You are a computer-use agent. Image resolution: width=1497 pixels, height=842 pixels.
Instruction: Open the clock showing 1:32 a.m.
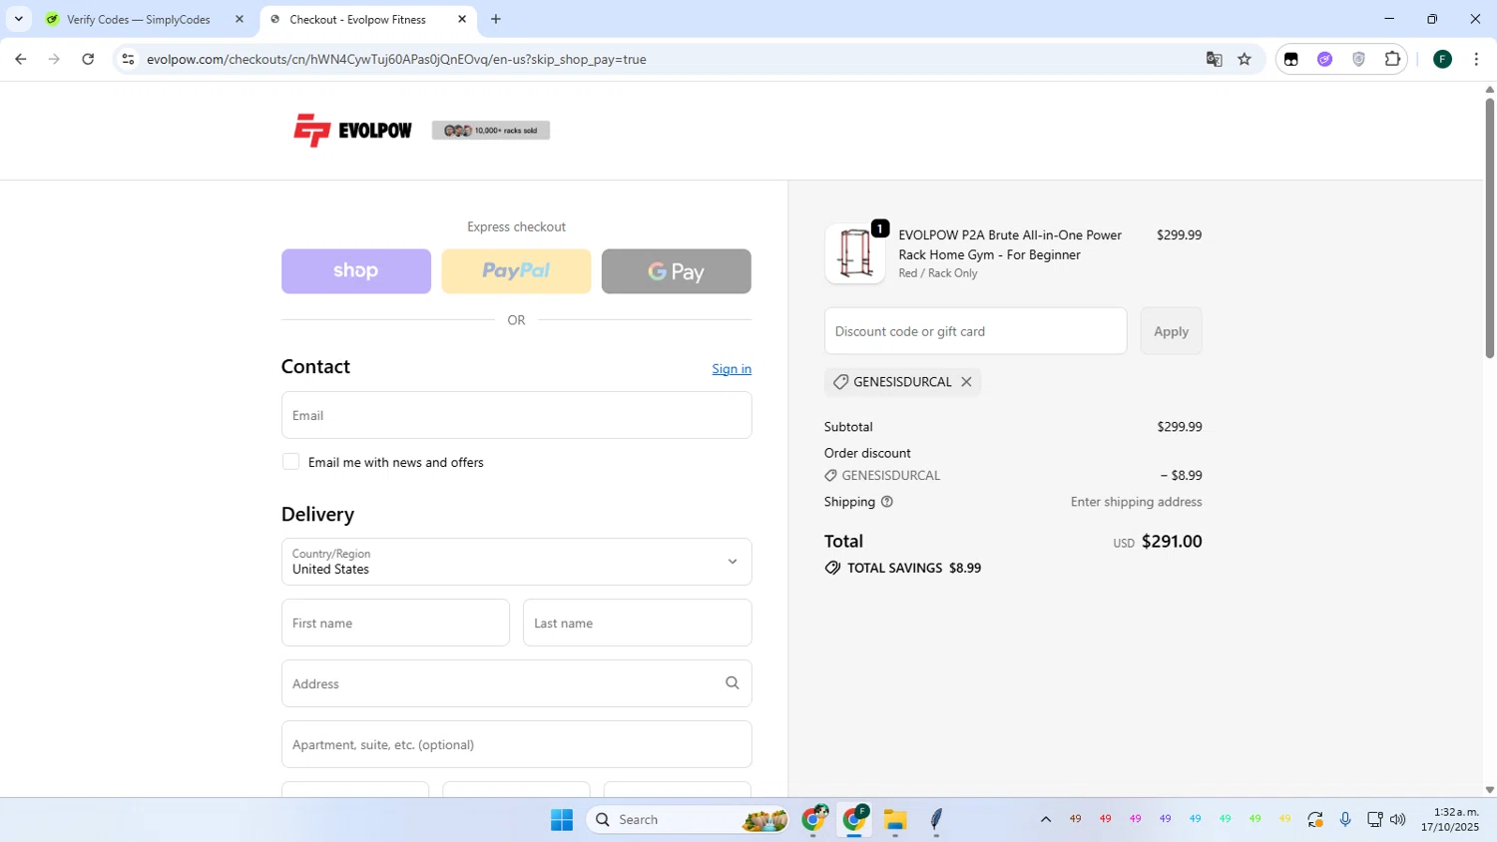(x=1450, y=819)
